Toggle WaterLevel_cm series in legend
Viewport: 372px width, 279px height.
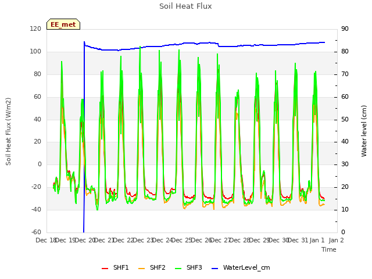click(x=241, y=267)
